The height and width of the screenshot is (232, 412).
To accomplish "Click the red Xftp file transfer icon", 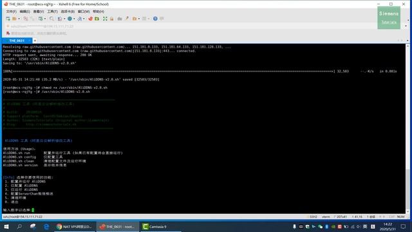I will (x=90, y=19).
